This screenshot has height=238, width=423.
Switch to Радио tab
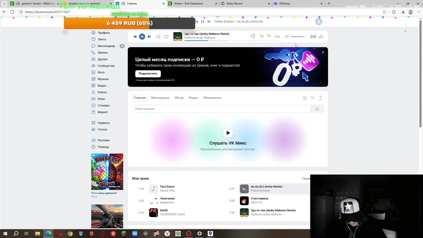point(193,98)
